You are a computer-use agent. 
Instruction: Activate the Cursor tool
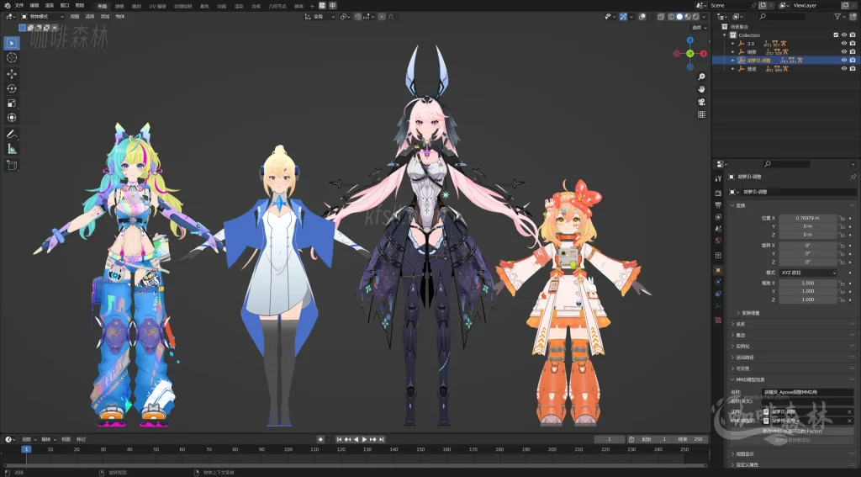coord(12,58)
